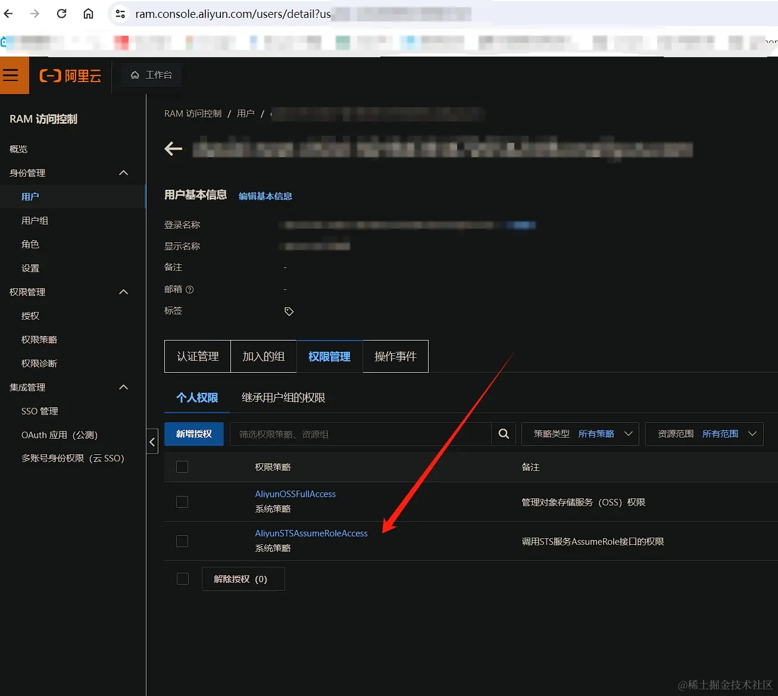This screenshot has height=696, width=778.
Task: Open SSO 管理 in the sidebar
Action: 40,411
